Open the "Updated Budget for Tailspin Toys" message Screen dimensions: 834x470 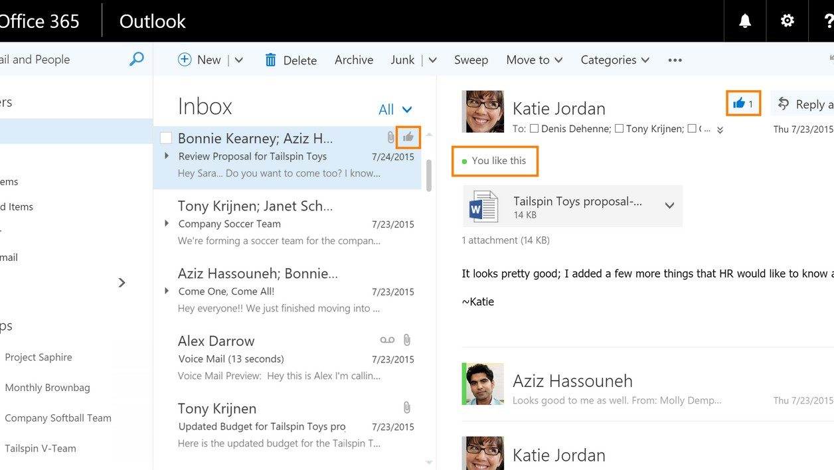coord(287,427)
